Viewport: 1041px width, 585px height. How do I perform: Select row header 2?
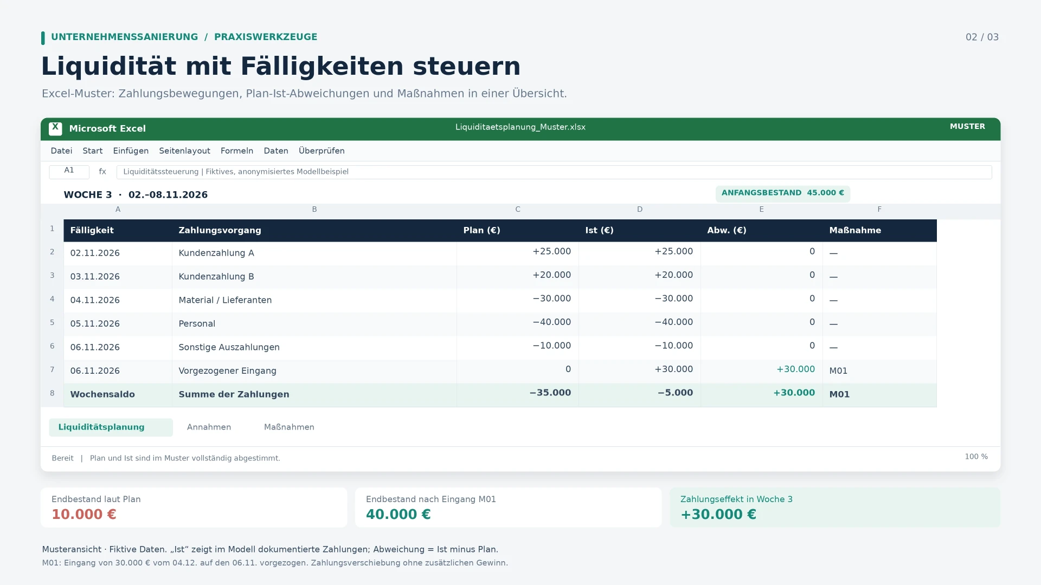pyautogui.click(x=52, y=252)
